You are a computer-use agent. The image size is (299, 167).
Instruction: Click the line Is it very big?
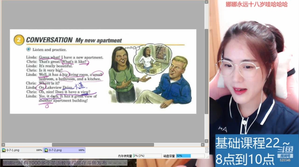coord(51,70)
